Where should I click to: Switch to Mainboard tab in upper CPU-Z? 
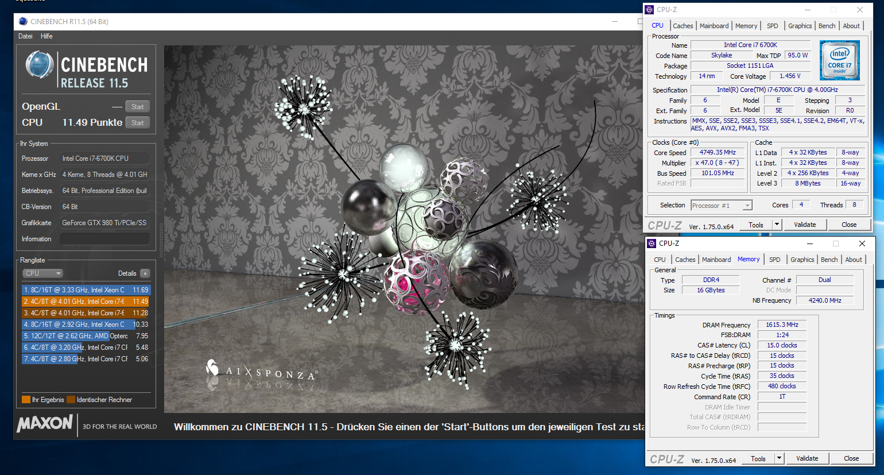click(x=714, y=26)
